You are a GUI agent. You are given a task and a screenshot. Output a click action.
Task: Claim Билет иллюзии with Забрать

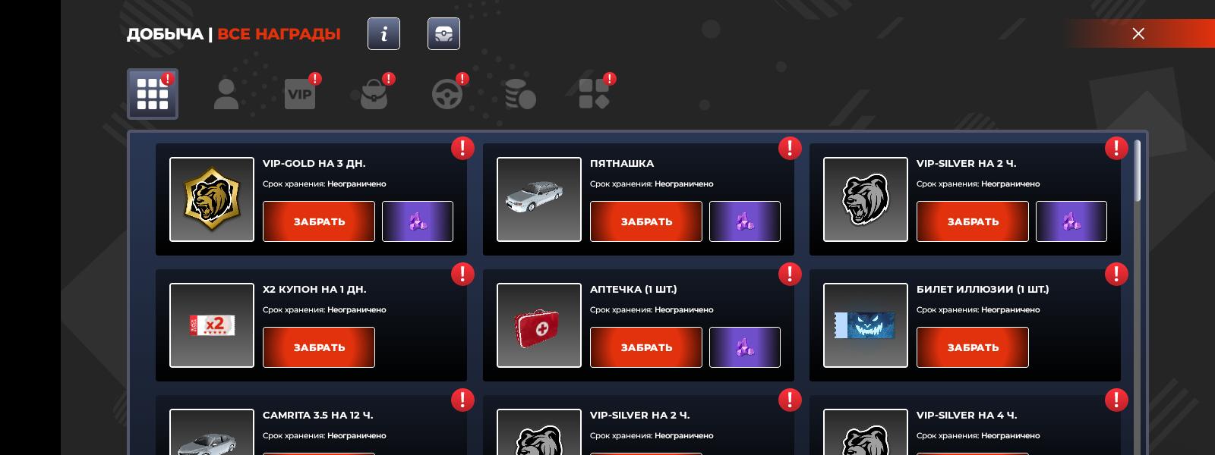pos(973,347)
